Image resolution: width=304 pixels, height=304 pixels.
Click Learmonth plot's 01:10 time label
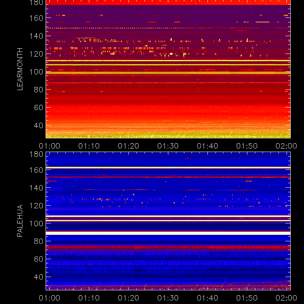89,146
